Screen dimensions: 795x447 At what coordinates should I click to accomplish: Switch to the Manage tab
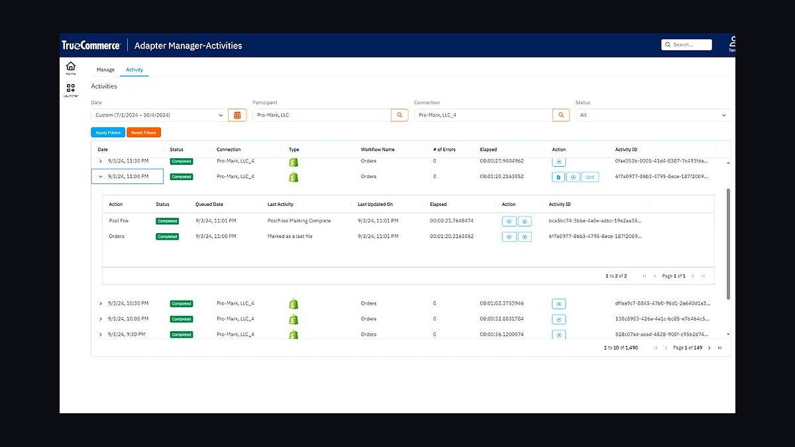coord(105,70)
